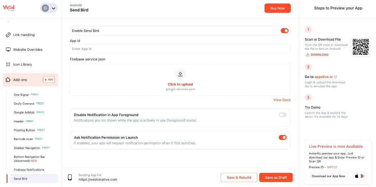Click the Link Handling chain icon
The width and height of the screenshot is (376, 187).
coord(8,35)
